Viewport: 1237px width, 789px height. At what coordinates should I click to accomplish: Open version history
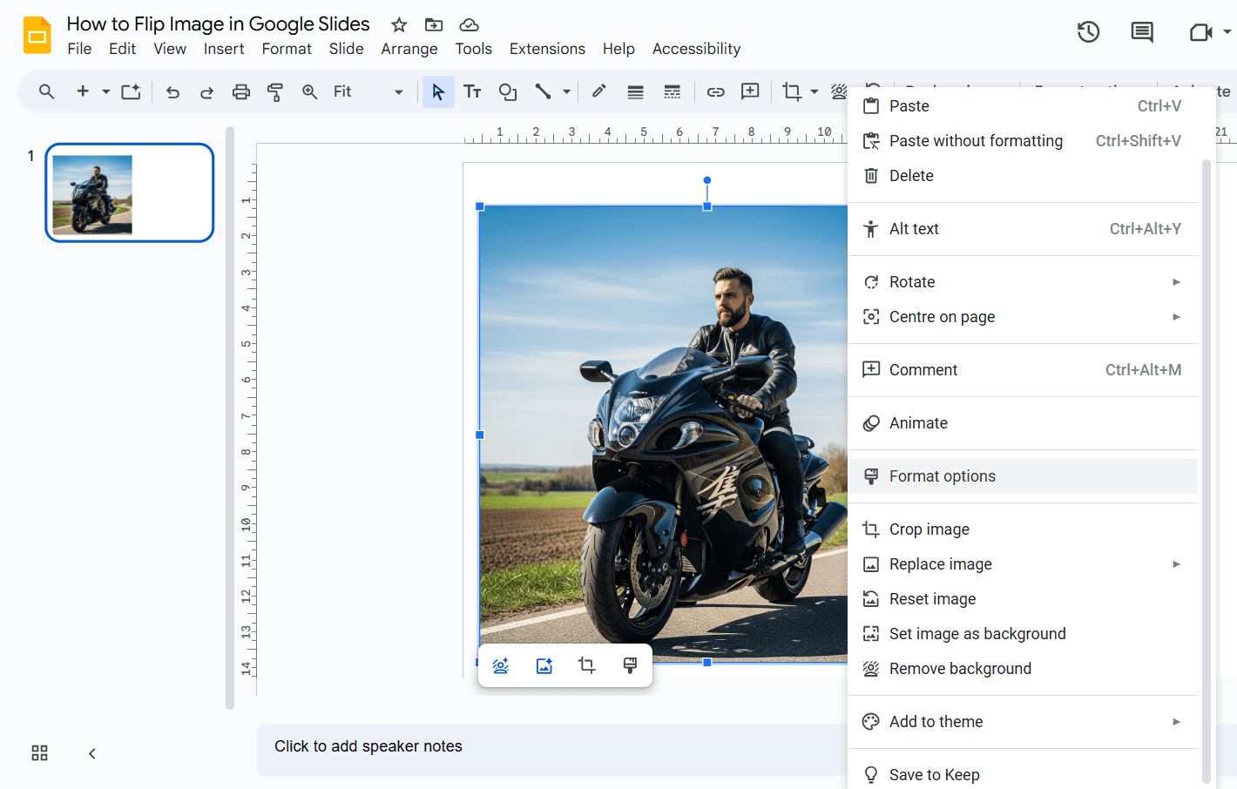point(1088,31)
